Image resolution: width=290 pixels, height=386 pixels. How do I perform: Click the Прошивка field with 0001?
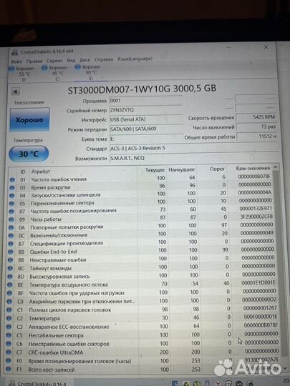[x=146, y=101]
